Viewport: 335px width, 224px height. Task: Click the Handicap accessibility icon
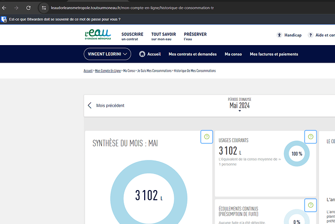(279, 35)
